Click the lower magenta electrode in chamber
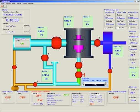This screenshot has height=112, width=140. [78, 49]
